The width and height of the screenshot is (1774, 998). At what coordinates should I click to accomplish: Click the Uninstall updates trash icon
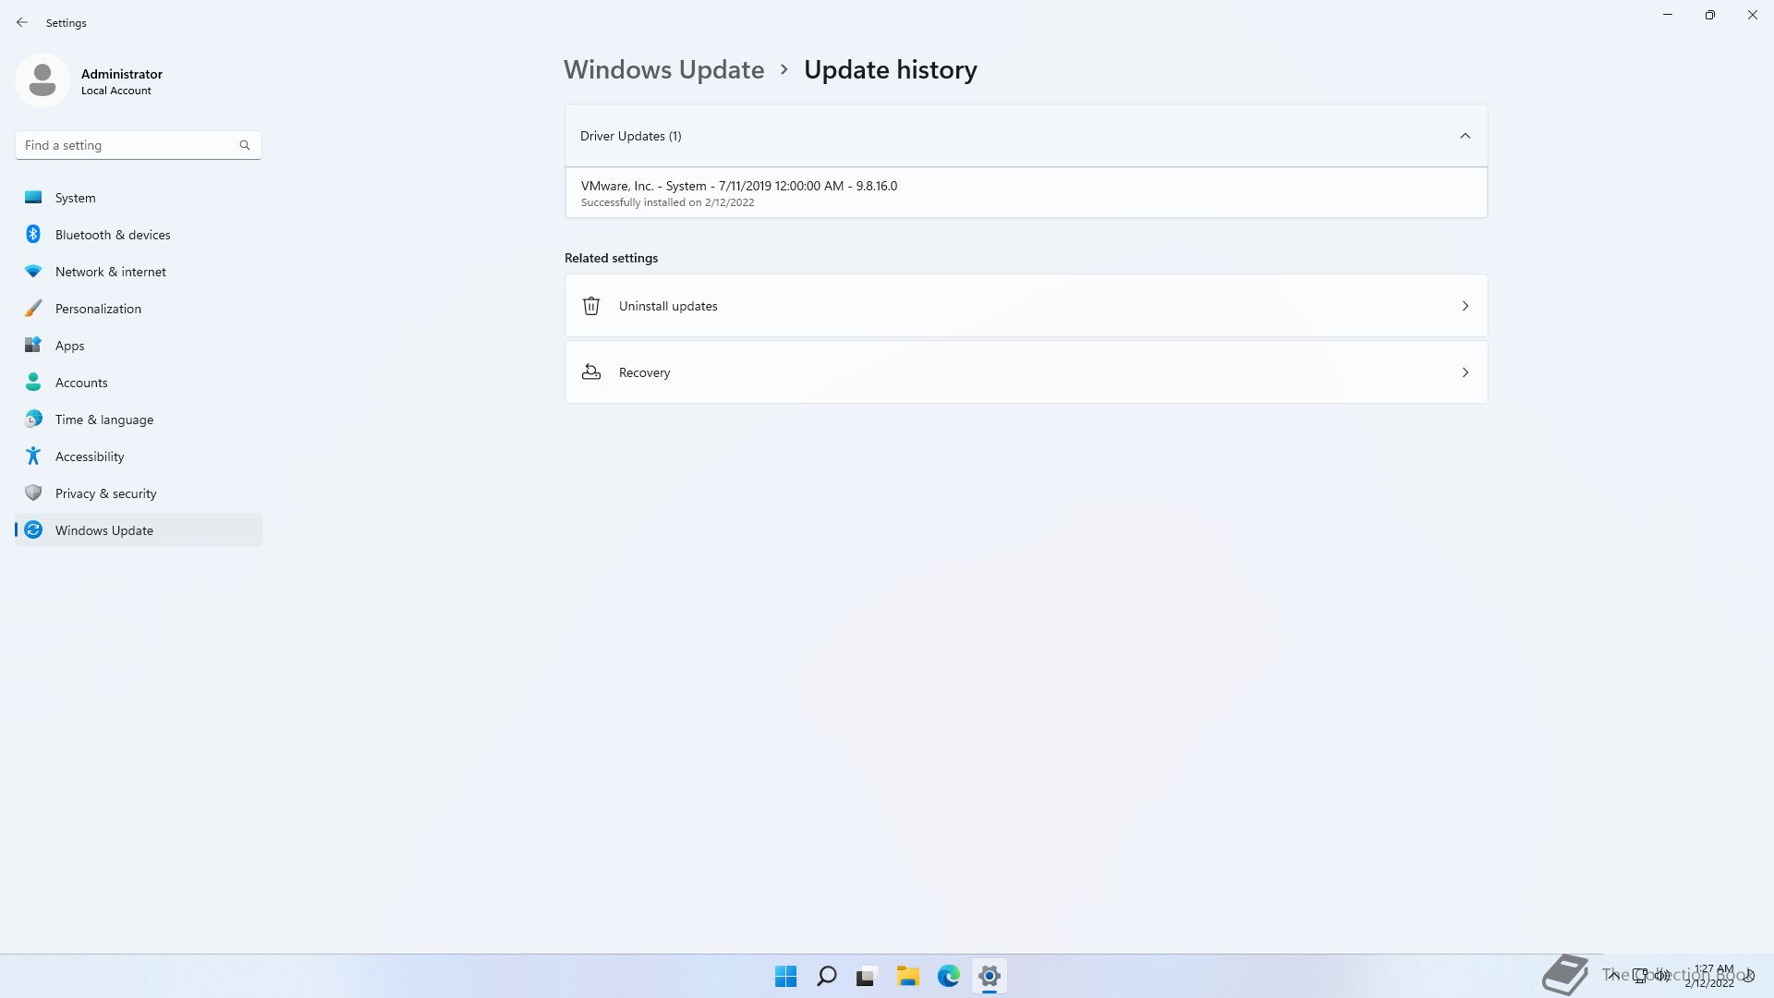click(591, 306)
